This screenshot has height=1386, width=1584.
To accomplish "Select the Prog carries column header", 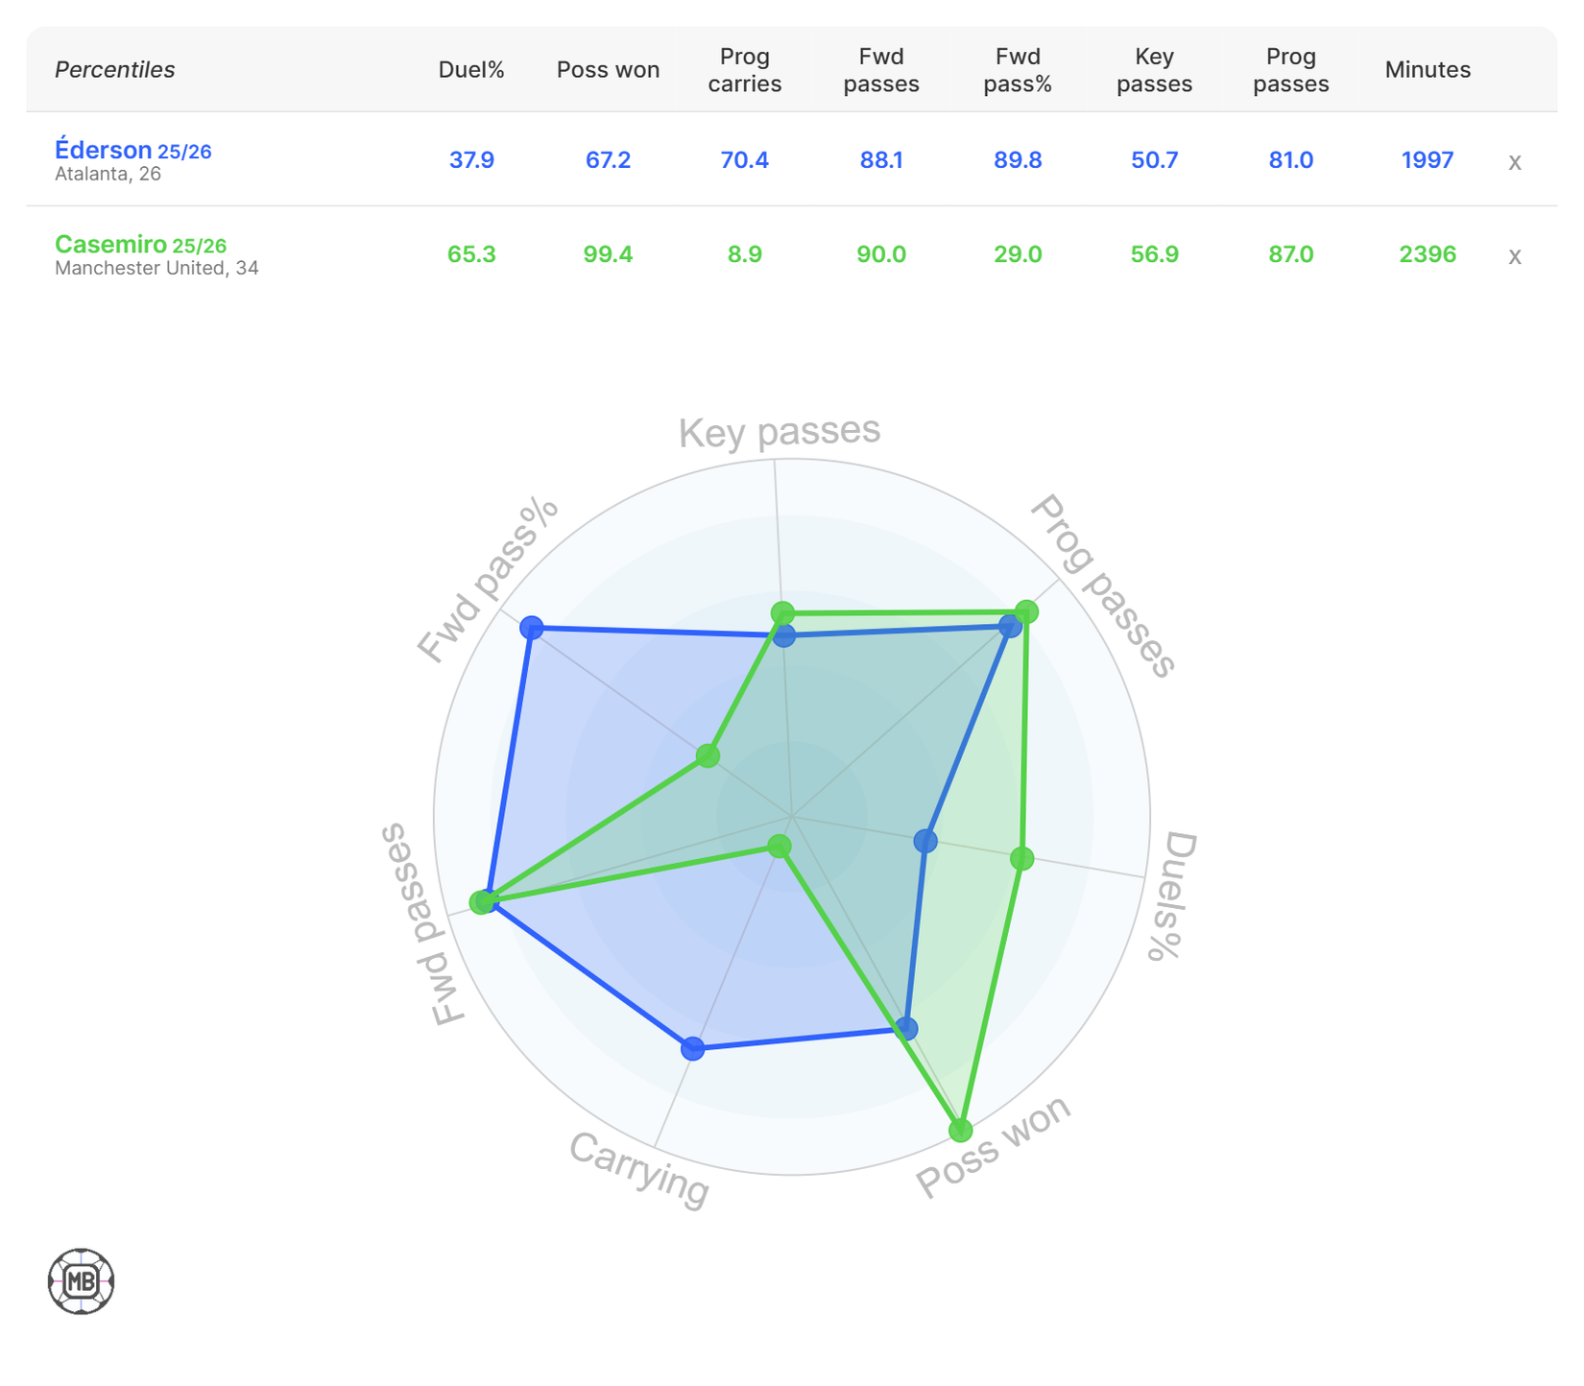I will (745, 70).
